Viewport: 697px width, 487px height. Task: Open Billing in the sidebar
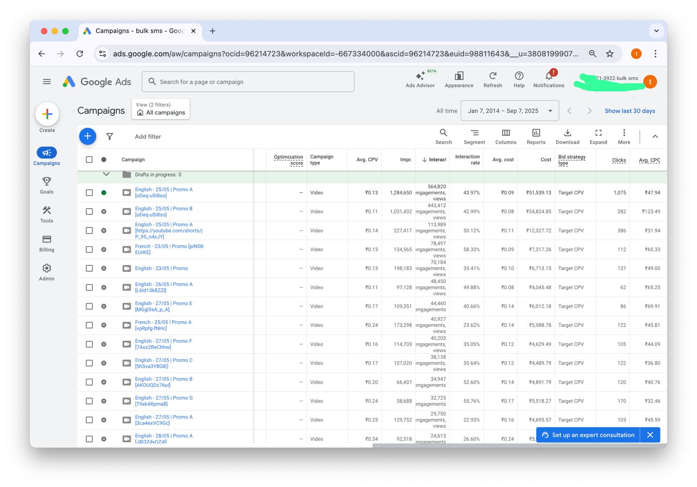[x=47, y=243]
